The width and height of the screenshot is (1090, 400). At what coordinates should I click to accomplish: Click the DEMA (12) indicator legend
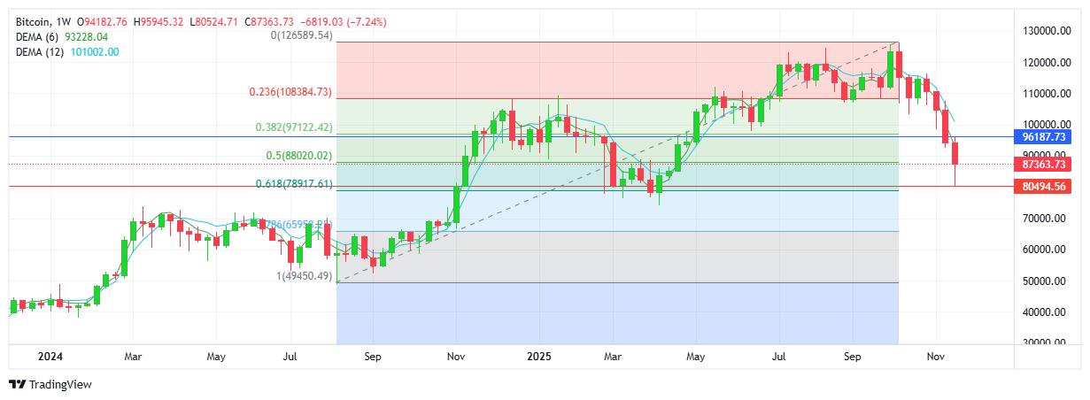point(67,52)
